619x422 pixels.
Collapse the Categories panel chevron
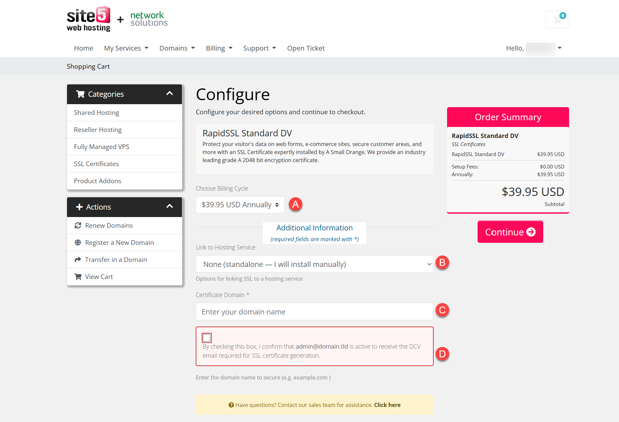(170, 93)
